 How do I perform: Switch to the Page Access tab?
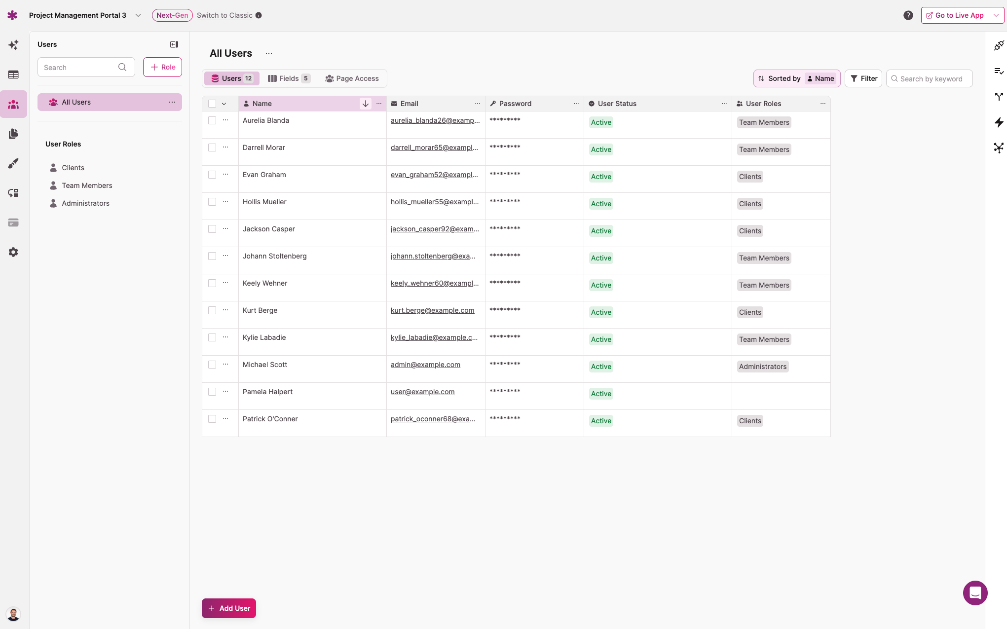352,78
